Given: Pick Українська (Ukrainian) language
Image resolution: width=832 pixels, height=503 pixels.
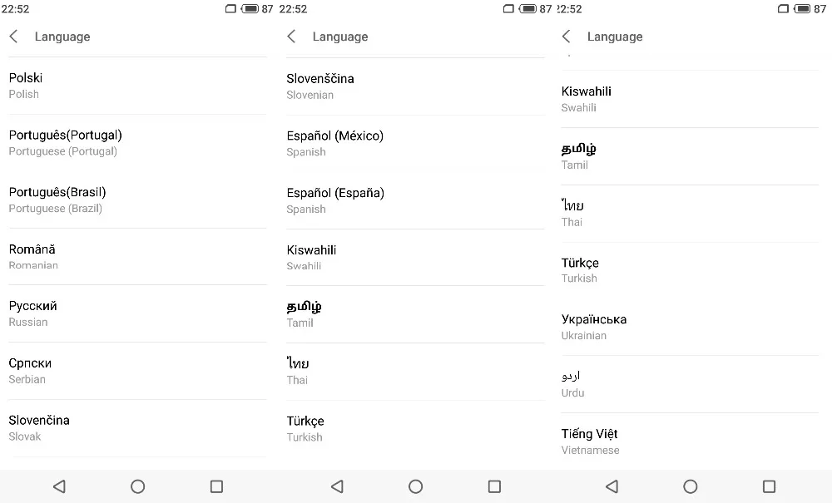Looking at the screenshot, I should [690, 327].
